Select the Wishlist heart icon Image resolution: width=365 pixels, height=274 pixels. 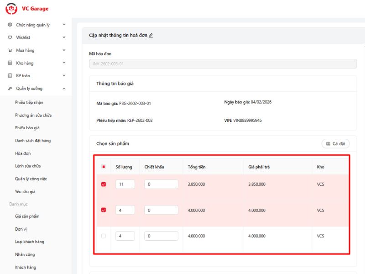click(x=10, y=37)
